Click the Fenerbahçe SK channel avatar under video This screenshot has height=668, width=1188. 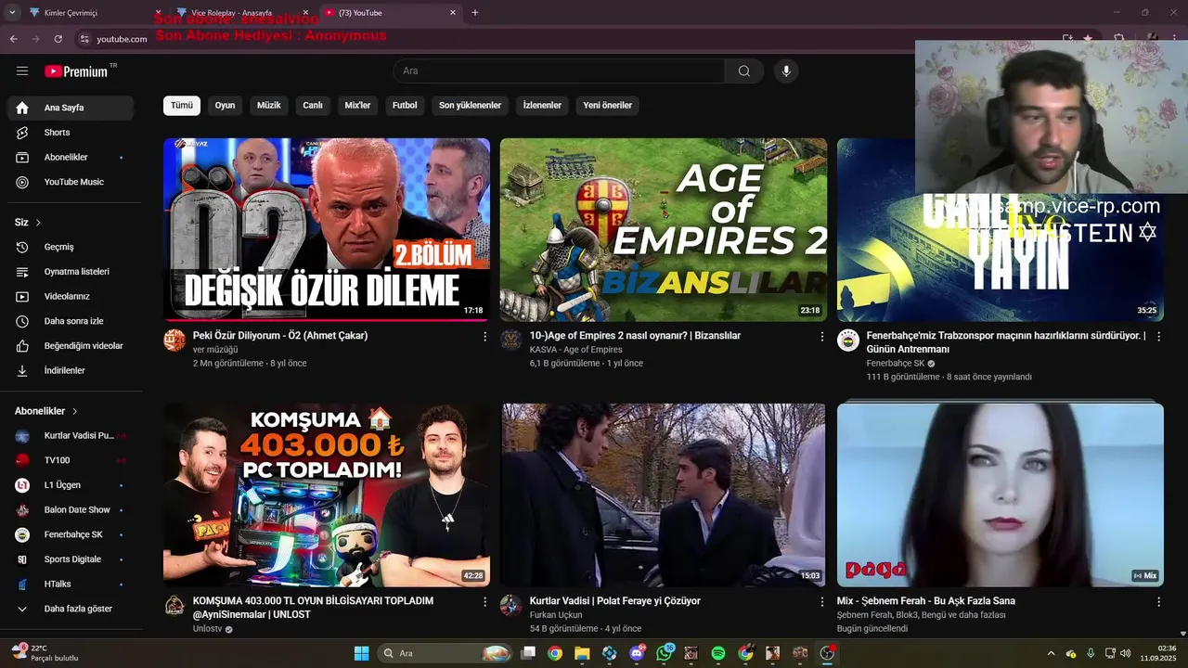(x=848, y=340)
